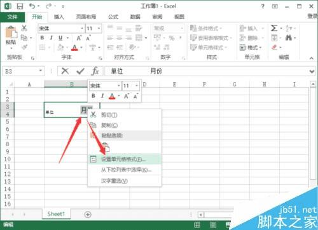Open the Conditional Formatting menu
Image resolution: width=318 pixels, height=230 pixels.
click(x=206, y=28)
